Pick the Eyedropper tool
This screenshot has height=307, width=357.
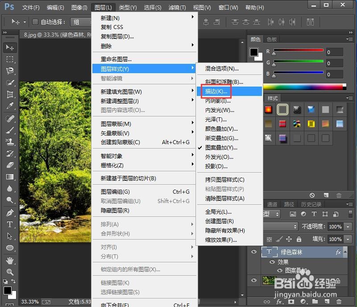click(10, 106)
